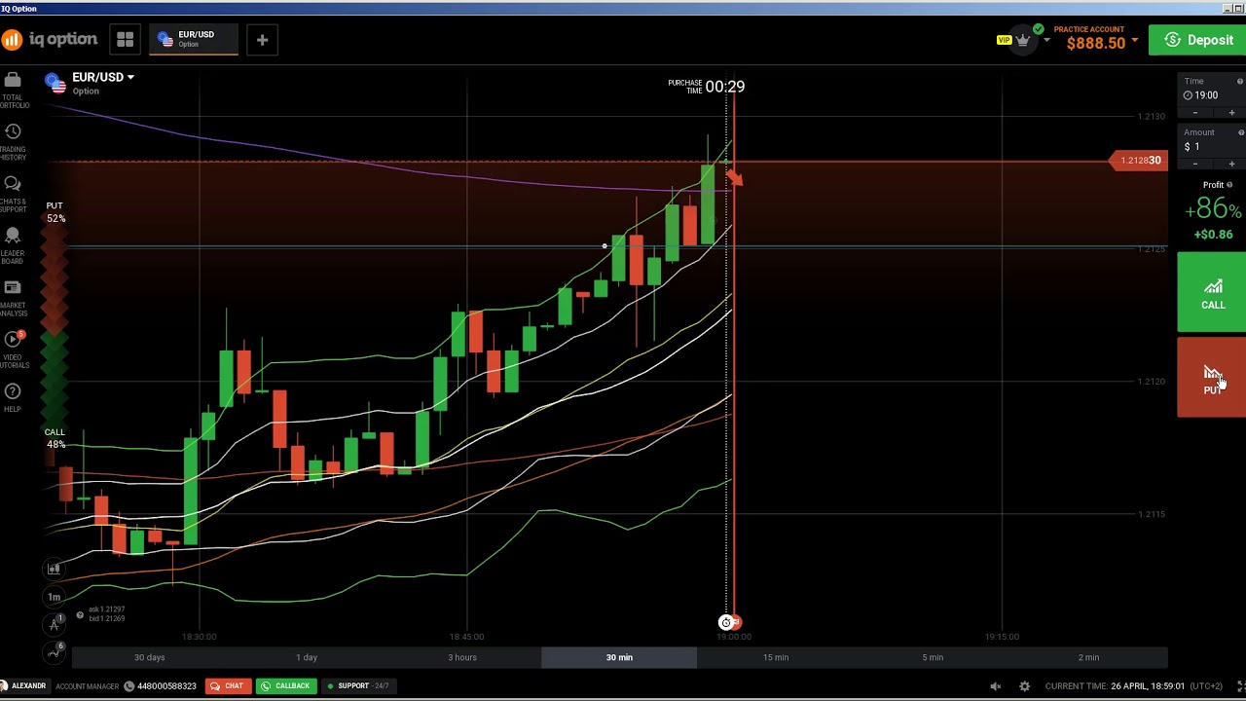Select the 30 days chart range

click(x=149, y=657)
